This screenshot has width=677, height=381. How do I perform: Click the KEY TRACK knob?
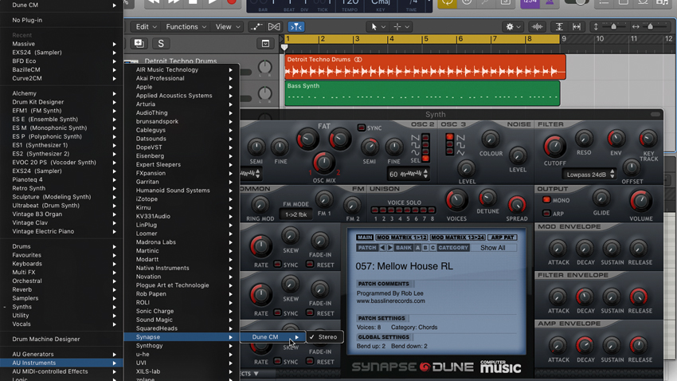[648, 139]
